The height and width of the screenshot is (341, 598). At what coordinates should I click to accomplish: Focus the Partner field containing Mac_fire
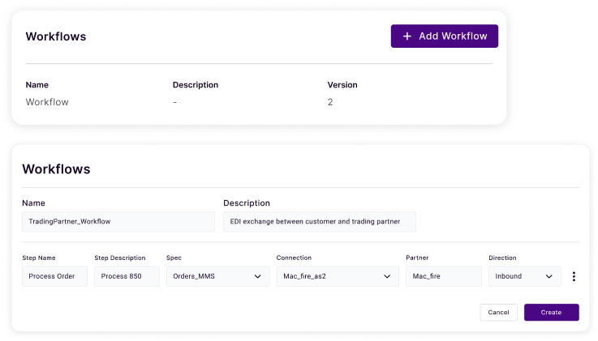443,276
